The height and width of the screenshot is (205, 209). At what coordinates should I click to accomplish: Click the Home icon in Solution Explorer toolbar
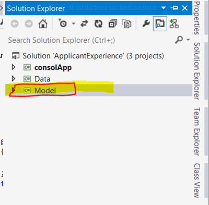pyautogui.click(x=43, y=23)
